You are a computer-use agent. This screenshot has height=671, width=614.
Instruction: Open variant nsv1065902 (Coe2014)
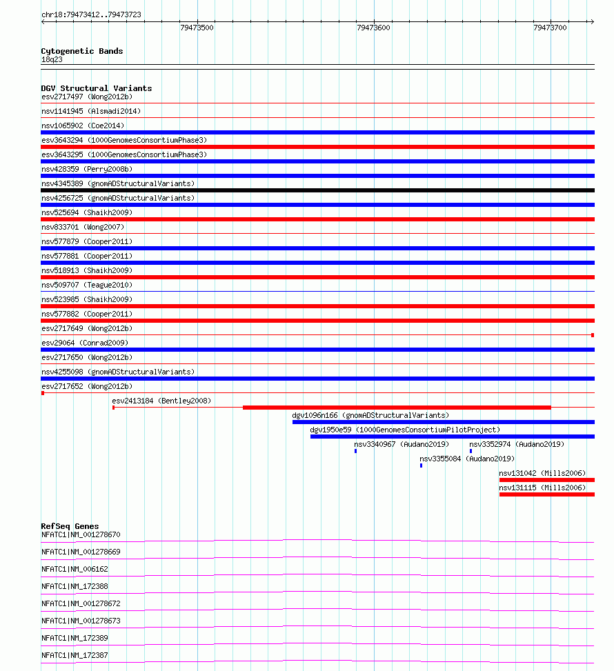click(83, 126)
